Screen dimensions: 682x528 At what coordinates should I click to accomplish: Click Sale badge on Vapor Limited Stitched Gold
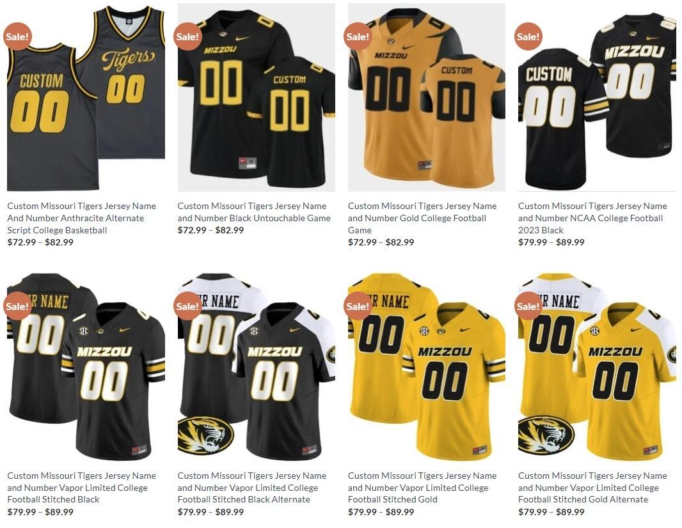358,306
